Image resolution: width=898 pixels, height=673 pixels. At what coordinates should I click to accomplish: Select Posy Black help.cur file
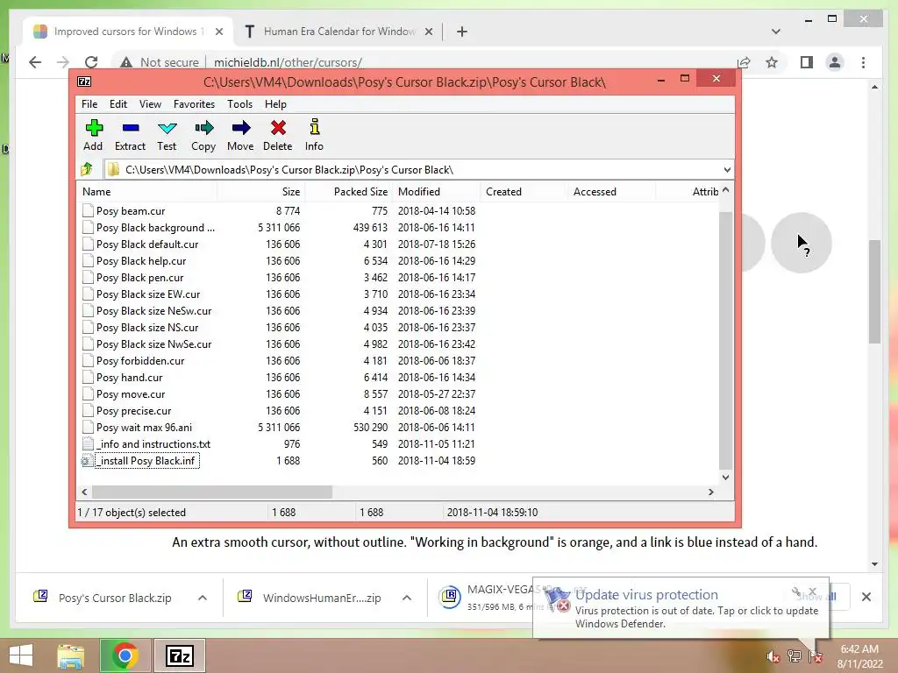[141, 261]
